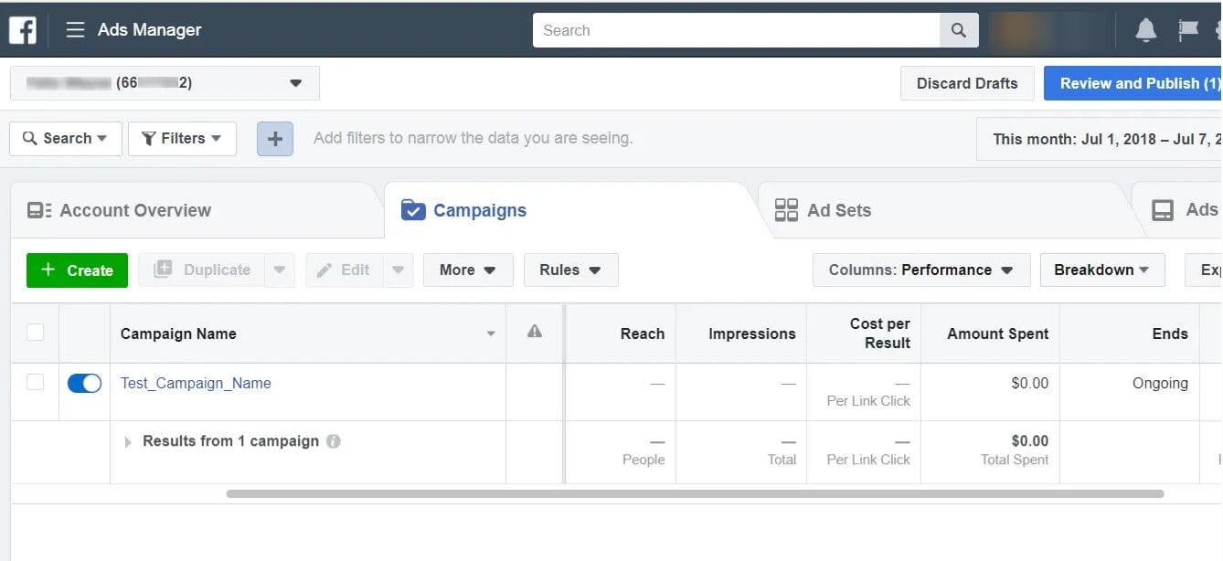
Task: Expand the Results from 1 campaign row
Action: tap(128, 441)
